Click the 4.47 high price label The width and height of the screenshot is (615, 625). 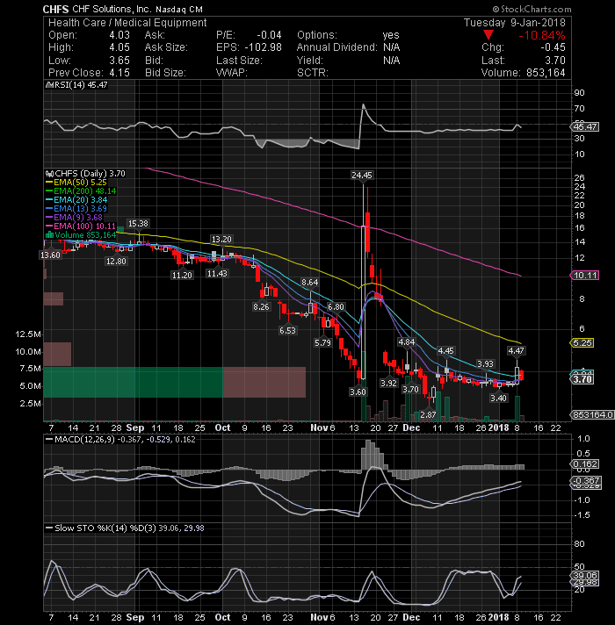click(x=516, y=351)
